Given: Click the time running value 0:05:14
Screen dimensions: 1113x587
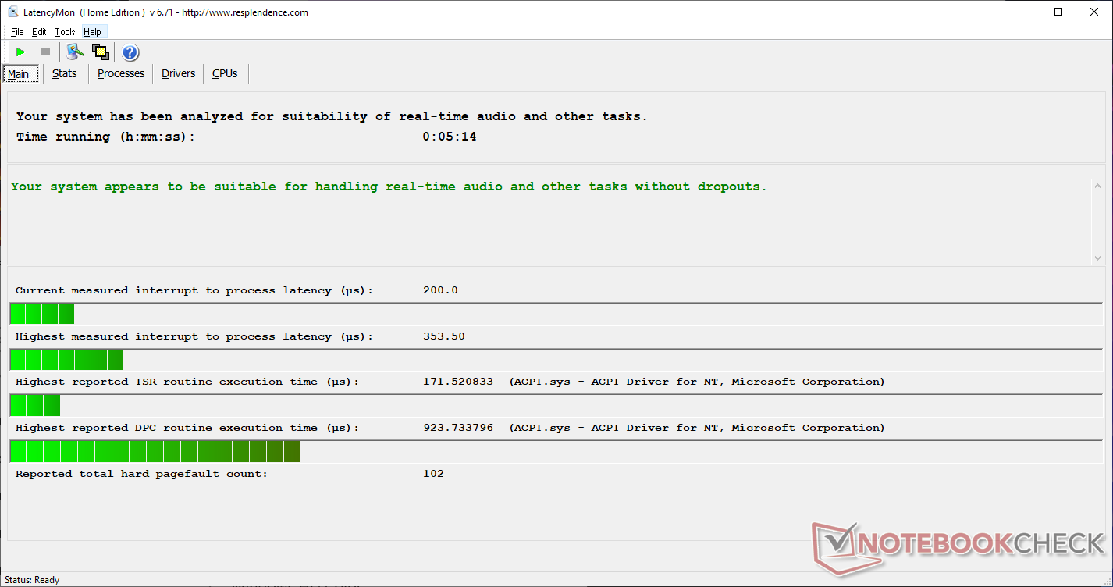Looking at the screenshot, I should tap(450, 137).
